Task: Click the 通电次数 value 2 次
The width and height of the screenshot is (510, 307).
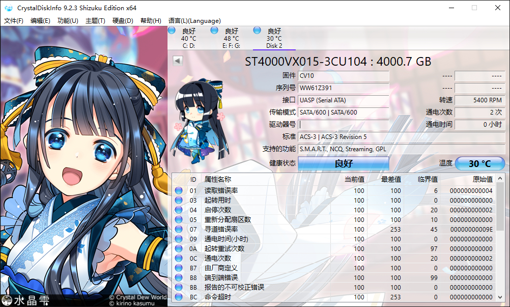Action: 480,112
